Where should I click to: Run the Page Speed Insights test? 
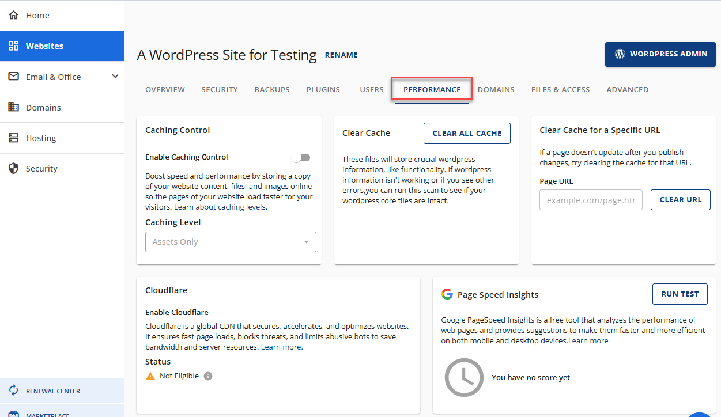680,294
